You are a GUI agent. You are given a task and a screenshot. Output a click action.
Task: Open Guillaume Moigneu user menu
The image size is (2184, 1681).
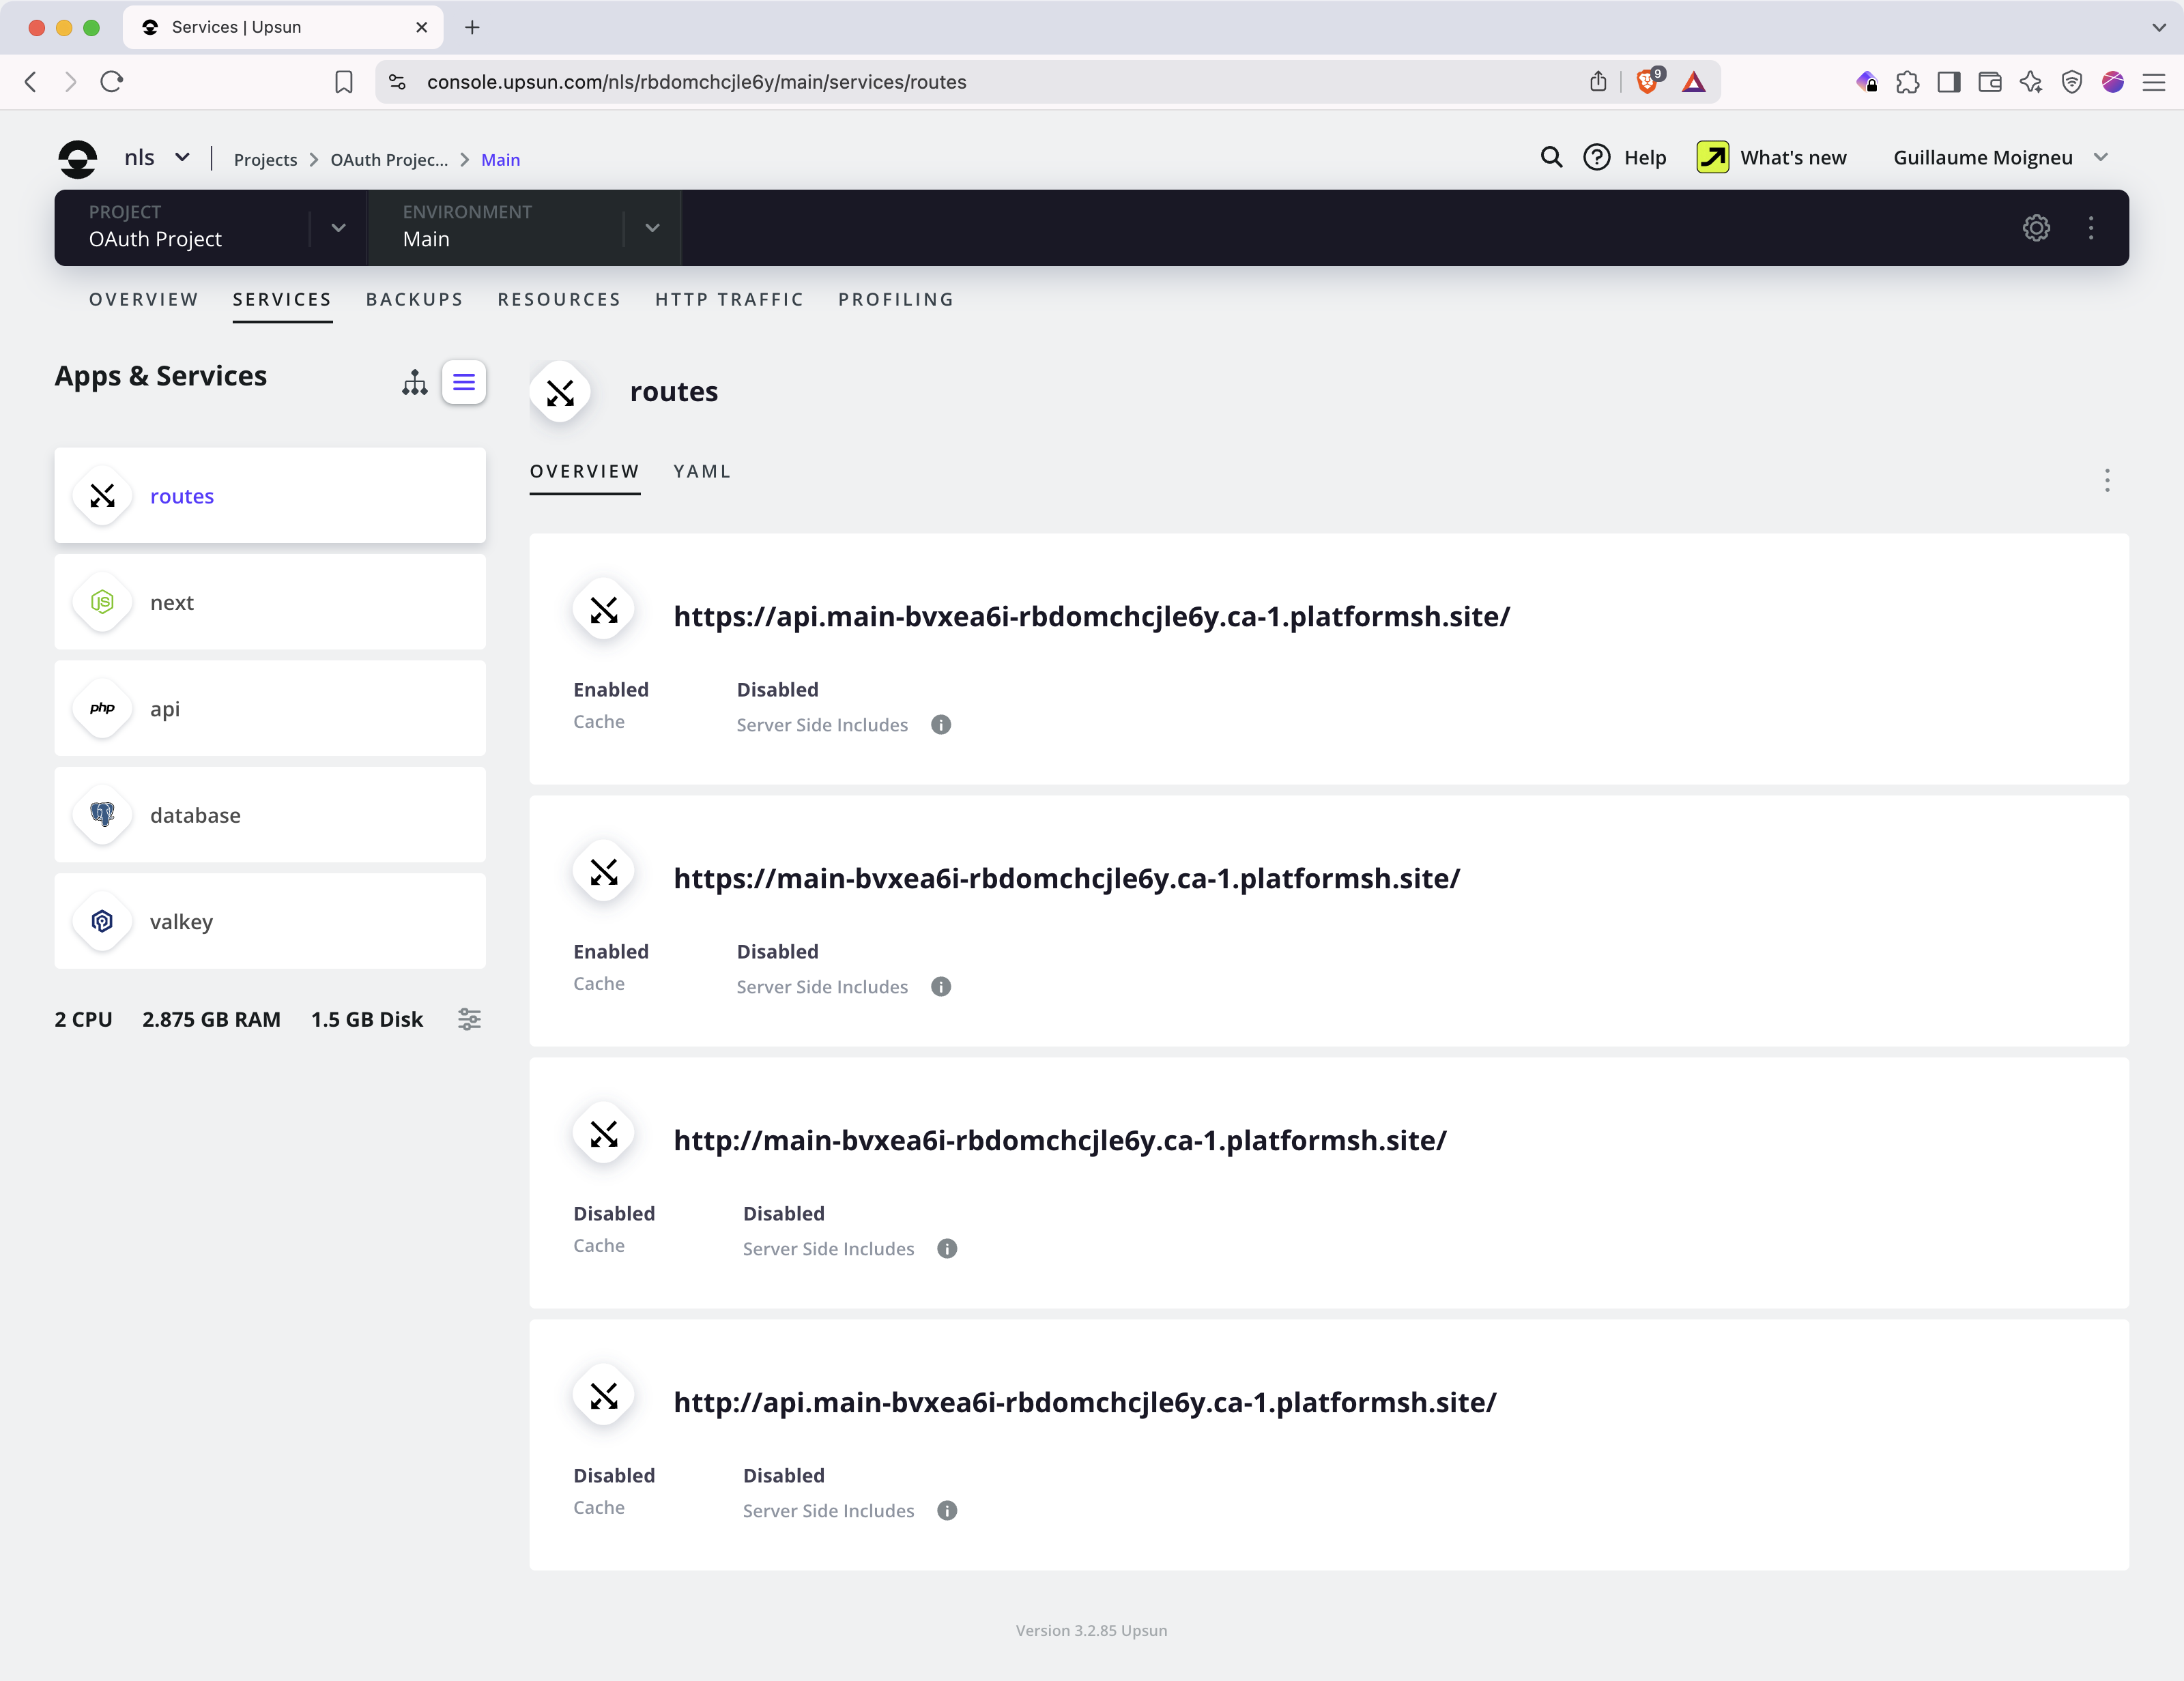pyautogui.click(x=2000, y=157)
